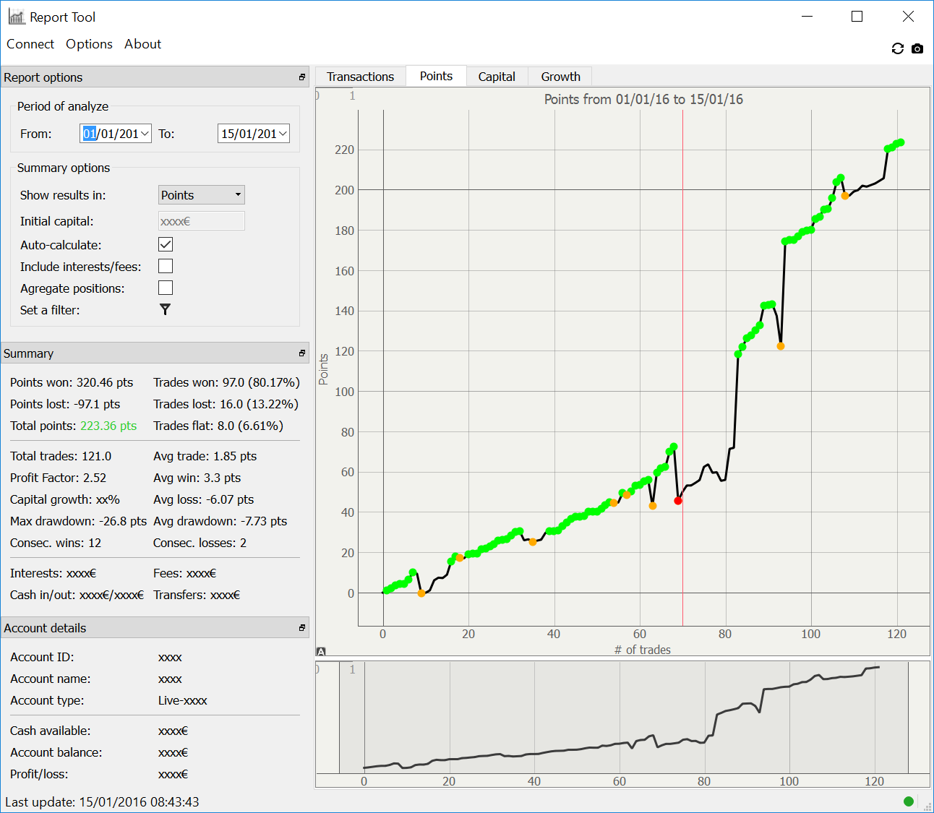
Task: Switch to the Transactions tab
Action: [x=360, y=77]
